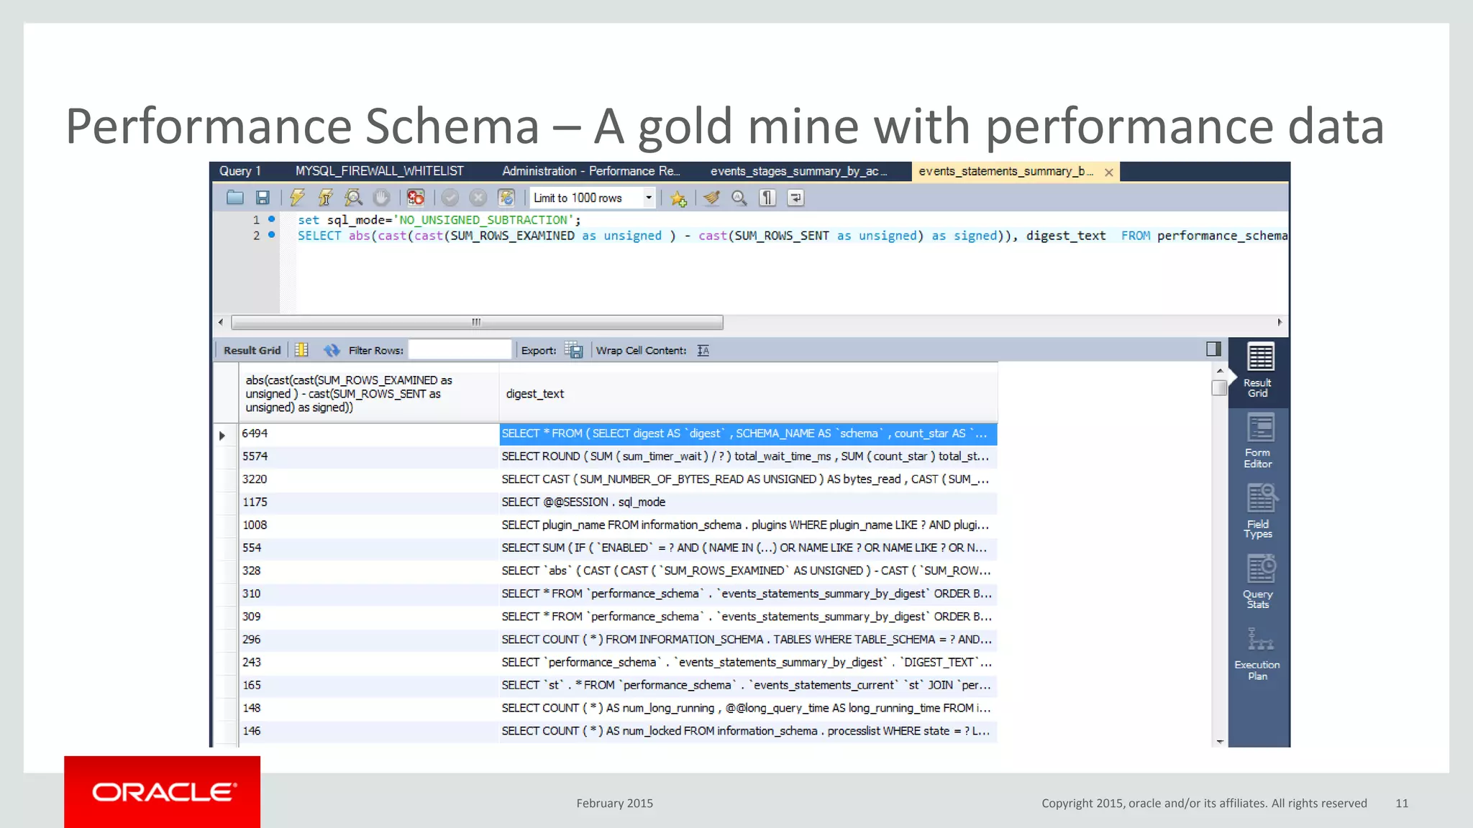Image resolution: width=1473 pixels, height=828 pixels.
Task: Switch to MYSQL_FIREWALL_WHITELIST tab
Action: point(379,171)
